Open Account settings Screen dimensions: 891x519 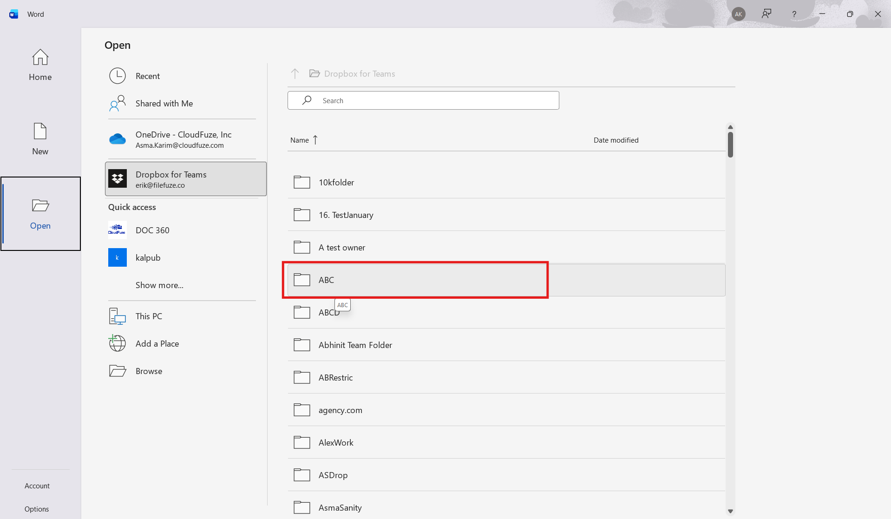[x=37, y=486]
